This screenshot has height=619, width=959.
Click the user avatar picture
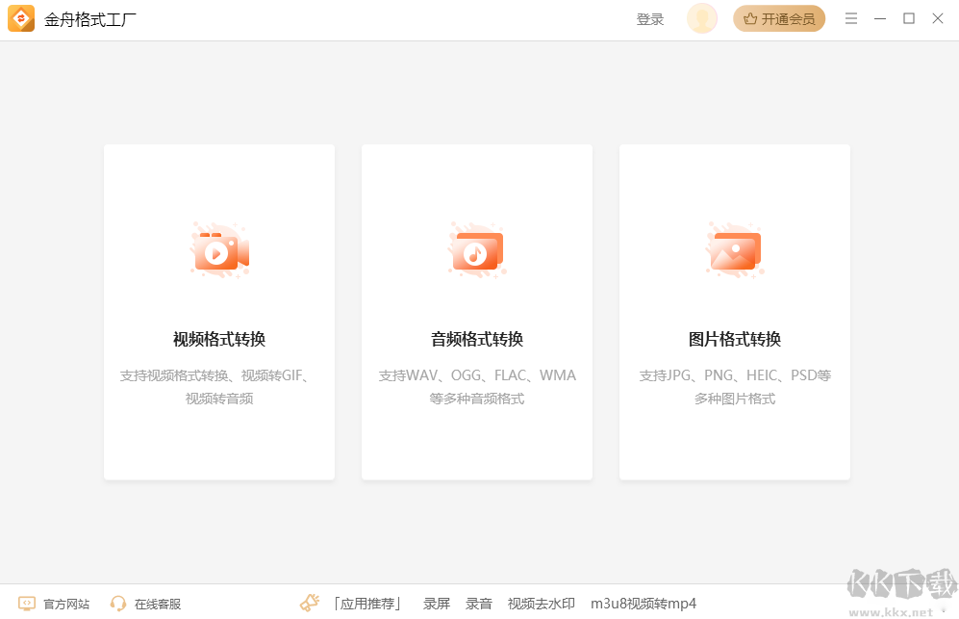[701, 18]
